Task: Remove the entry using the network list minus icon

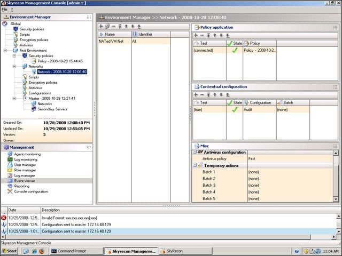Action: pyautogui.click(x=113, y=27)
